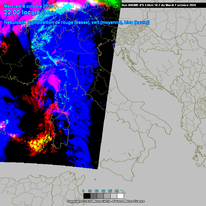
Task: Pick the light gray 95 legend swatch
Action: (113, 196)
